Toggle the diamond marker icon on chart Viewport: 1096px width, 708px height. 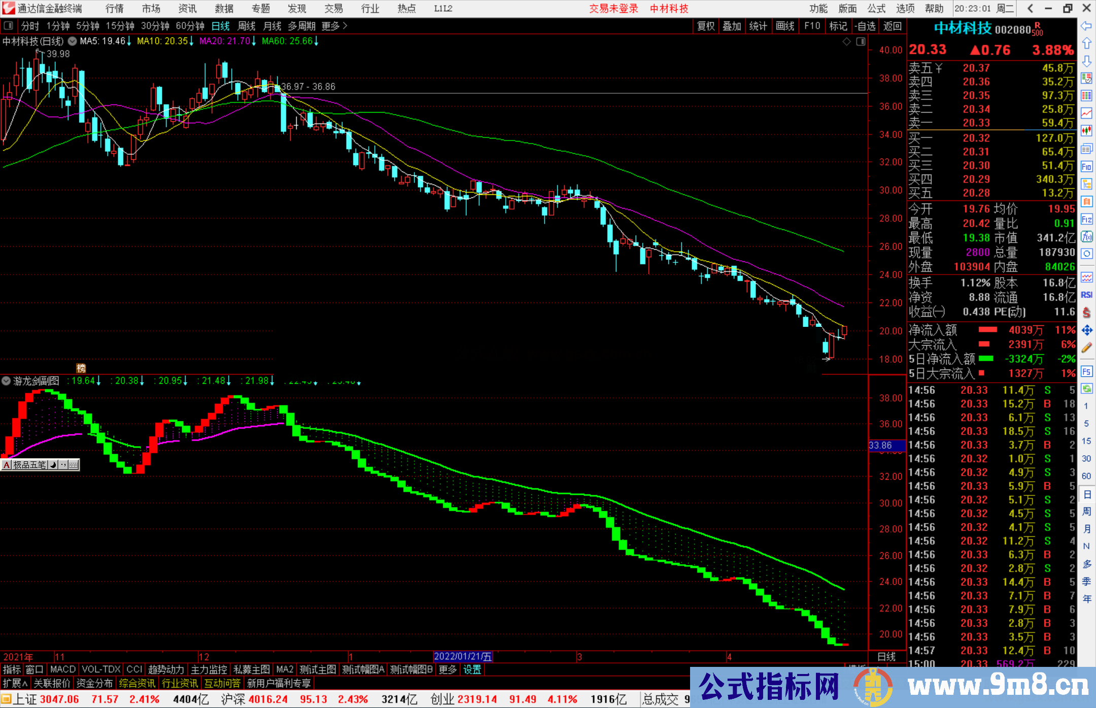click(x=846, y=42)
